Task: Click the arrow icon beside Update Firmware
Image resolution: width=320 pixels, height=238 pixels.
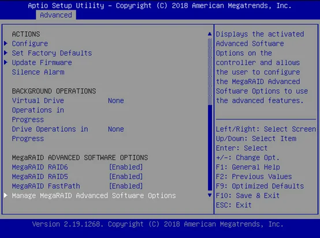Action: coord(6,62)
